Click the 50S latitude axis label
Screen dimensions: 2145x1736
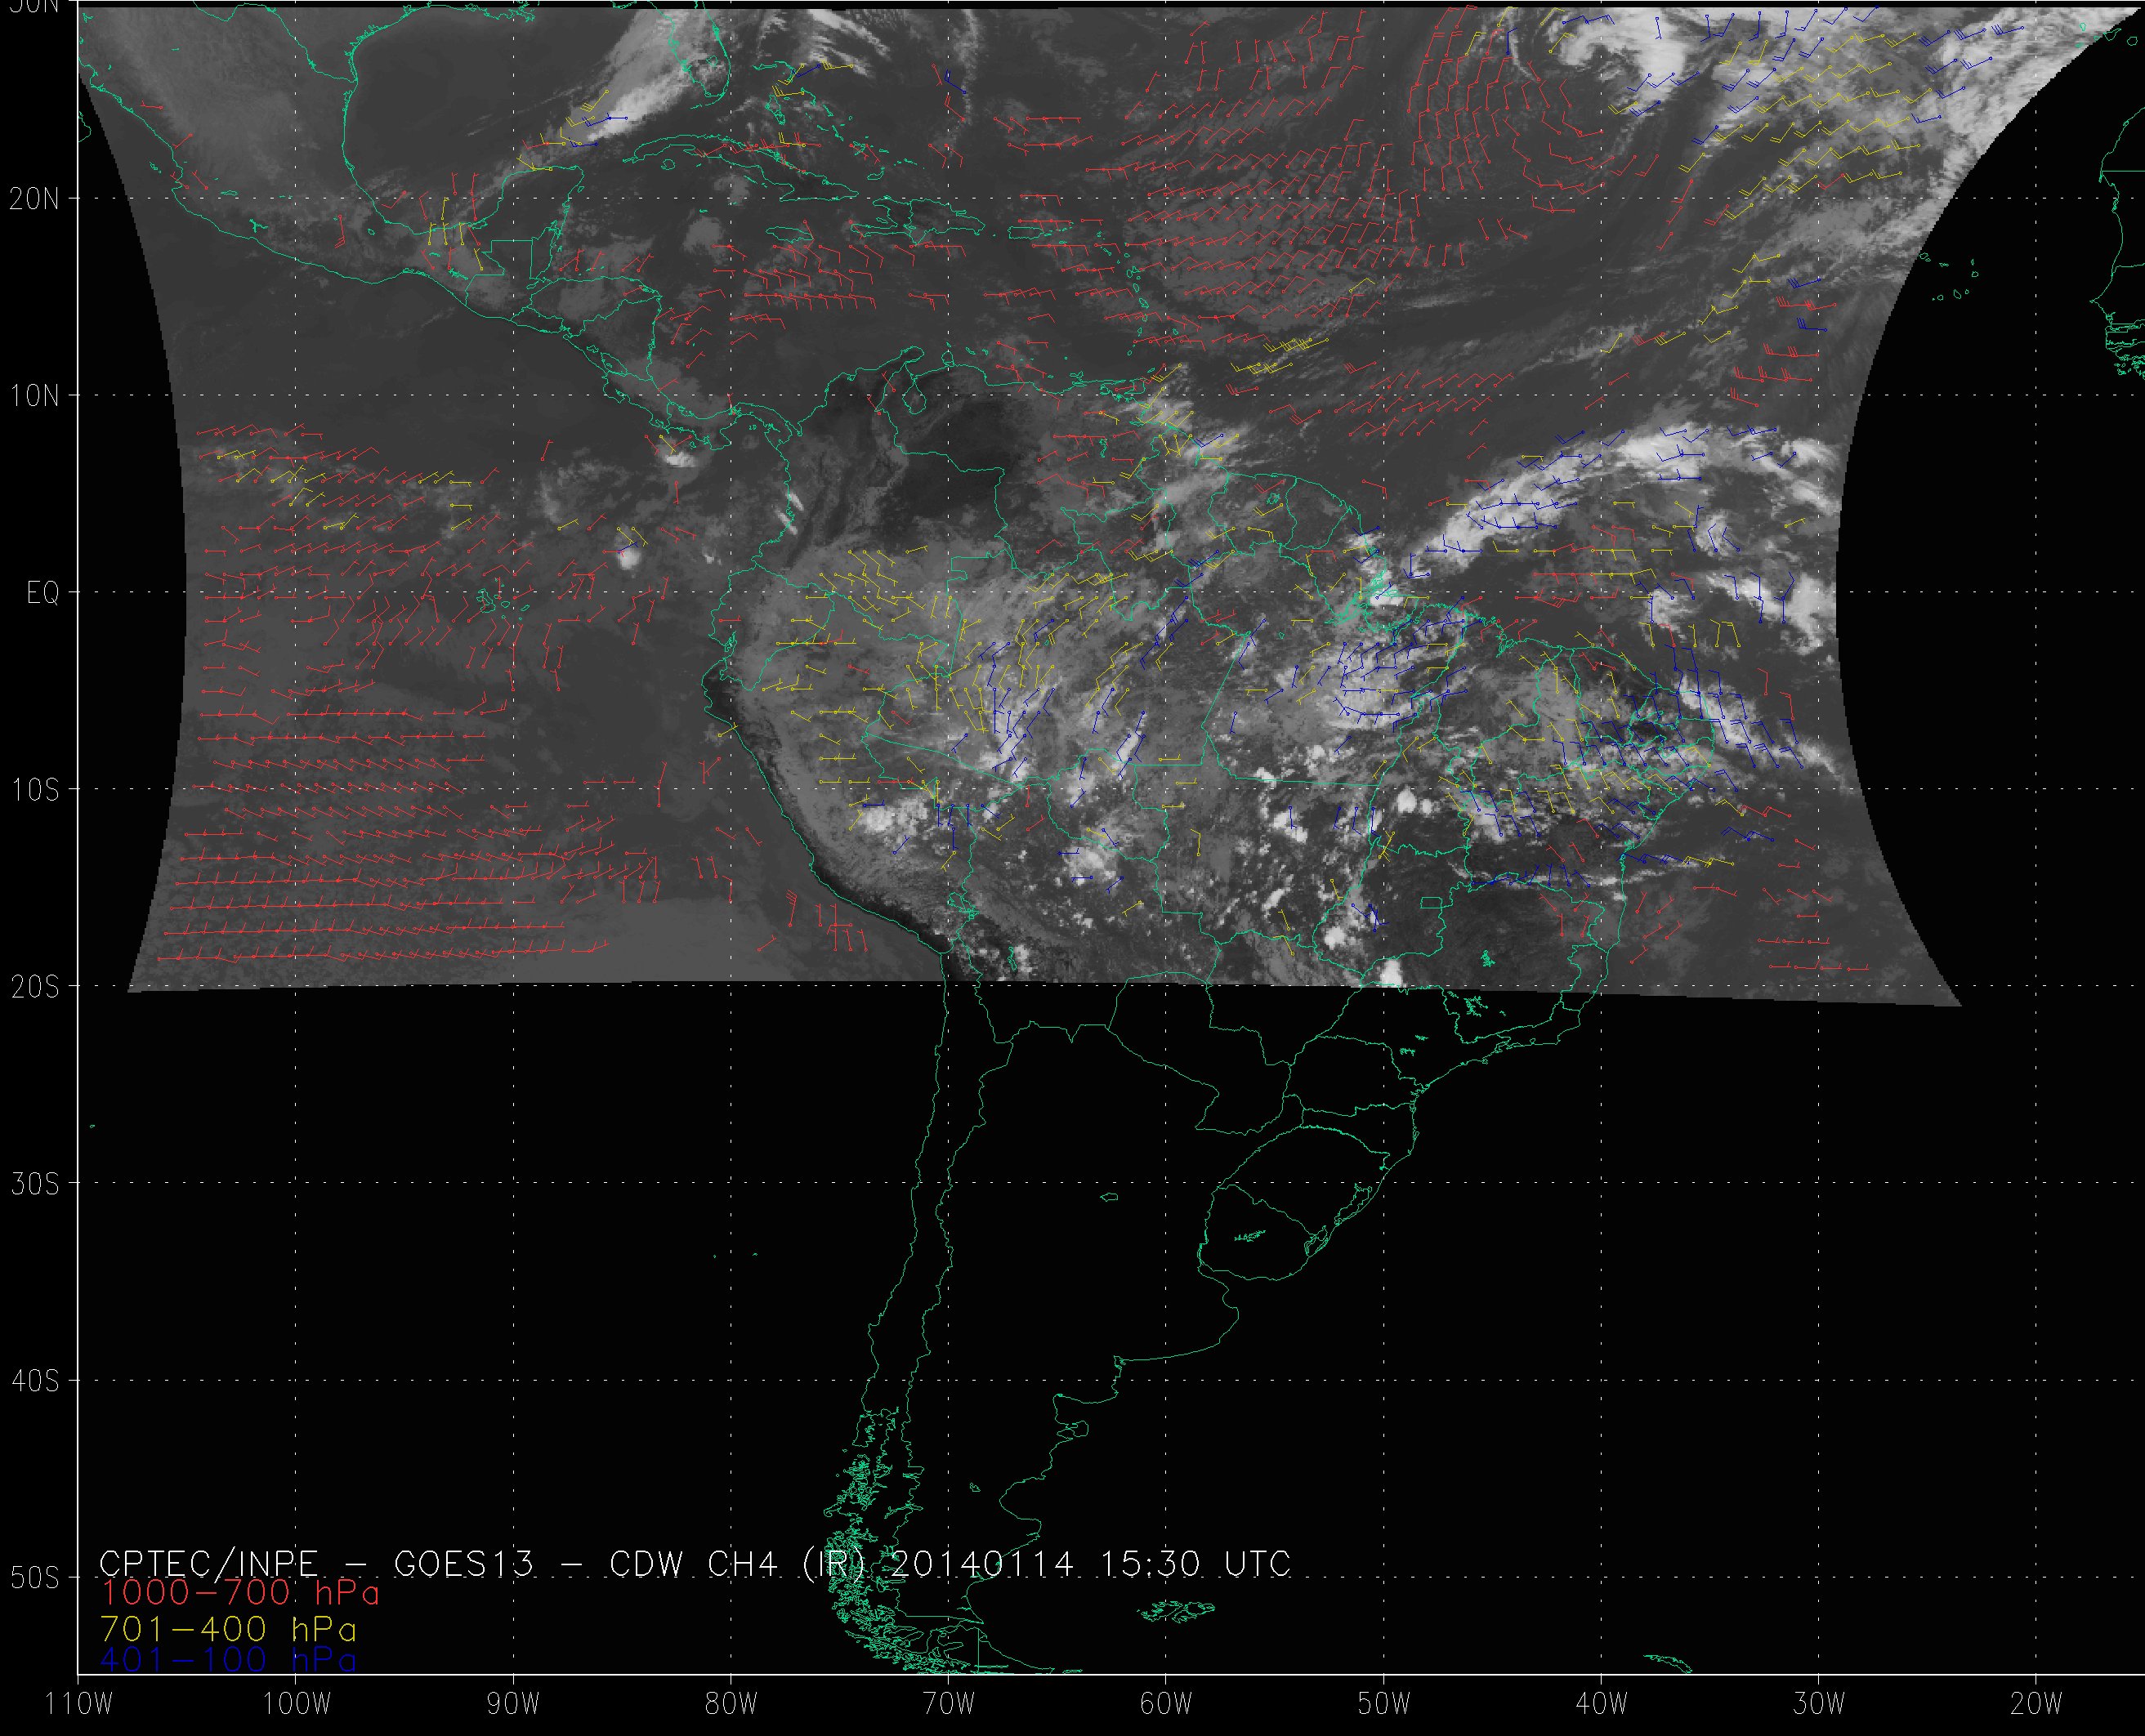[x=34, y=1578]
